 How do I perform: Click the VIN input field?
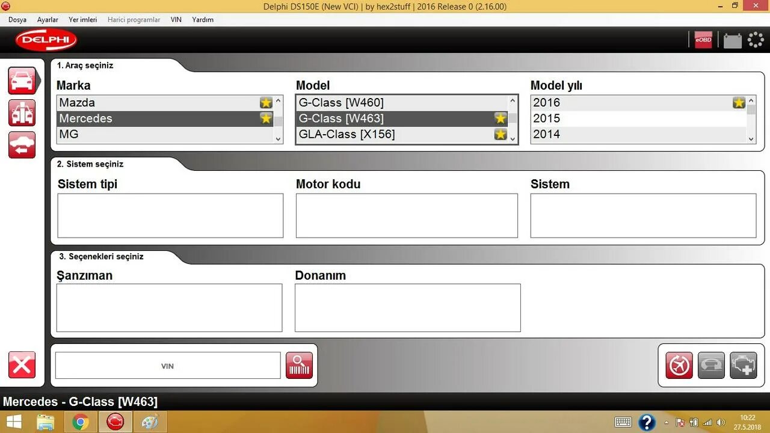168,366
